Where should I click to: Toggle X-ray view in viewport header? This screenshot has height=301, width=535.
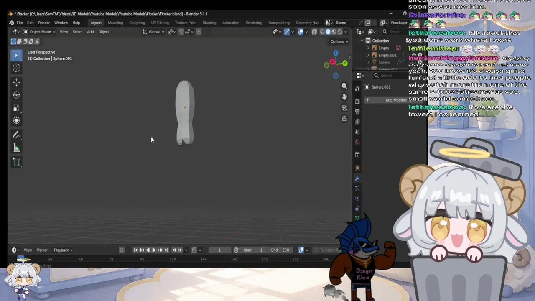(x=314, y=32)
